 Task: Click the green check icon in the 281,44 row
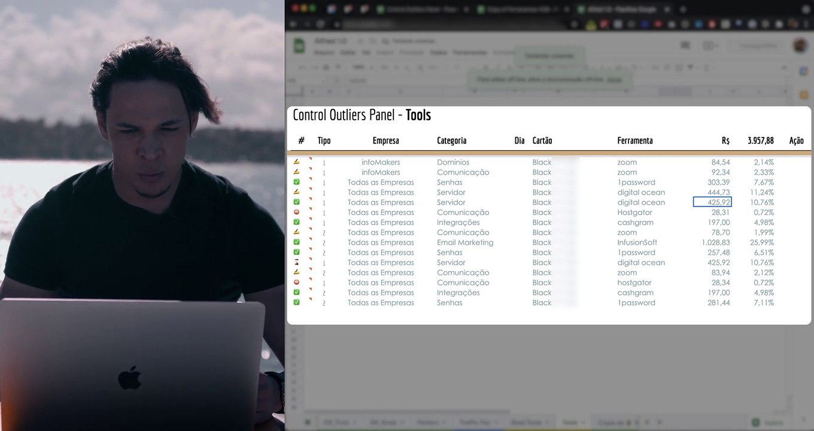pos(296,302)
